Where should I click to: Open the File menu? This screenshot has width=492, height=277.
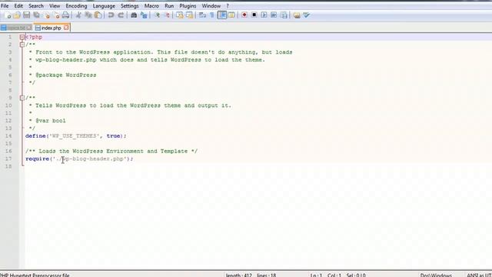(5, 6)
